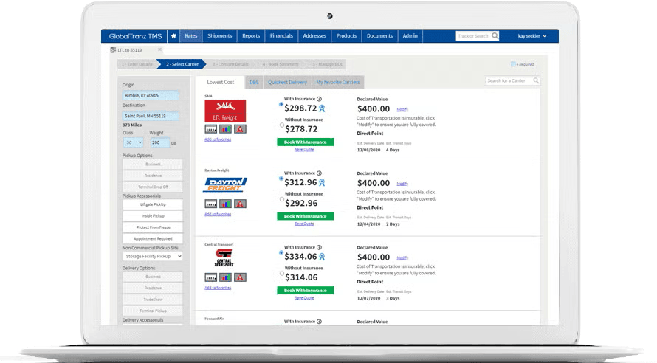
Task: Click Add to favorites under Dayton Freight
Action: point(218,214)
